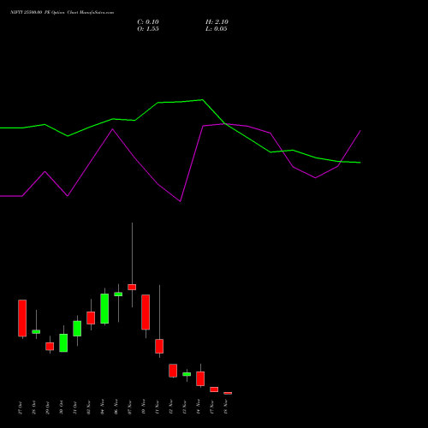Click the '31 Oct' date axis label
Viewport: 428px width, 428px height.
[74, 407]
